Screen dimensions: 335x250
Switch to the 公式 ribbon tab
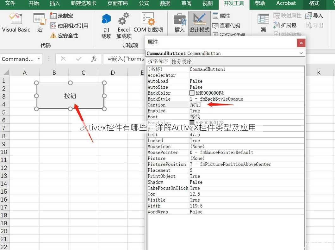point(144,3)
